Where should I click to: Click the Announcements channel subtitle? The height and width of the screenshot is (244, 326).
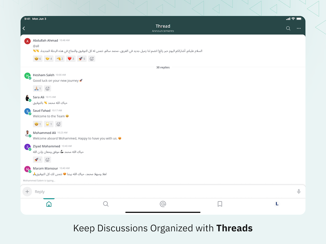click(x=163, y=31)
